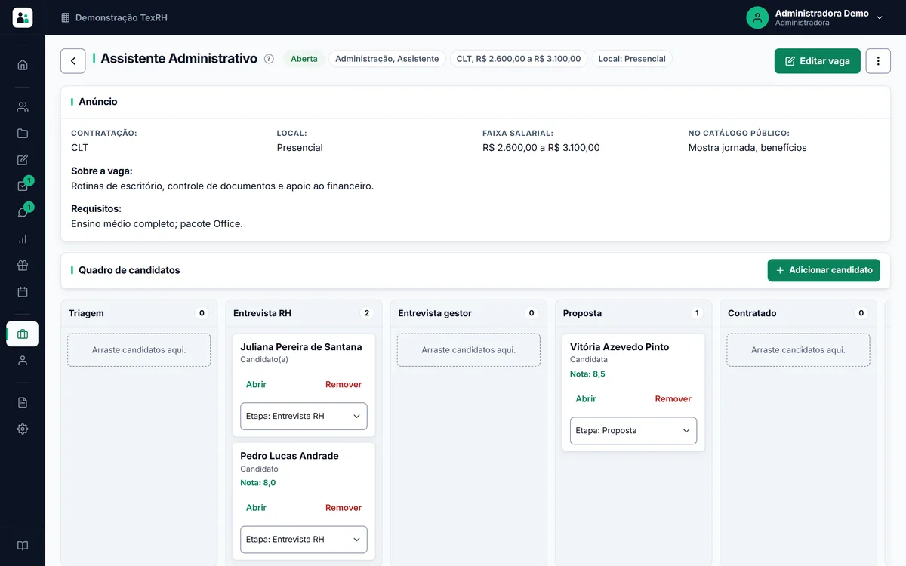
Task: Click Remover on Juliana Pereira de Santana
Action: click(x=344, y=384)
